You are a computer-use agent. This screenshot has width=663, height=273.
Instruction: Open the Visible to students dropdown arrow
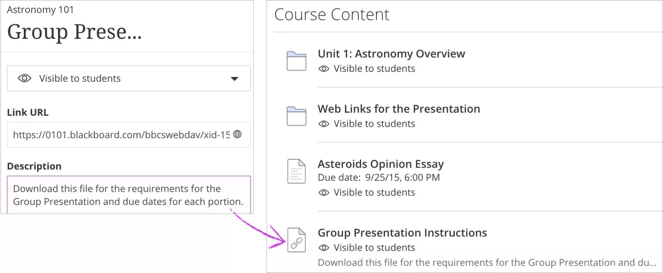pyautogui.click(x=234, y=79)
